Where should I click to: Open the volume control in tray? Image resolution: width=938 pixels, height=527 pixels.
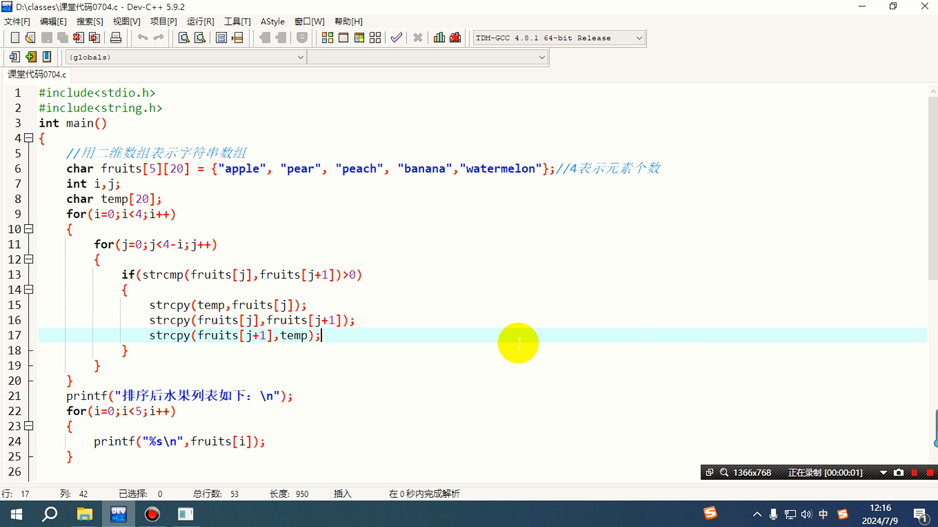[x=806, y=514]
